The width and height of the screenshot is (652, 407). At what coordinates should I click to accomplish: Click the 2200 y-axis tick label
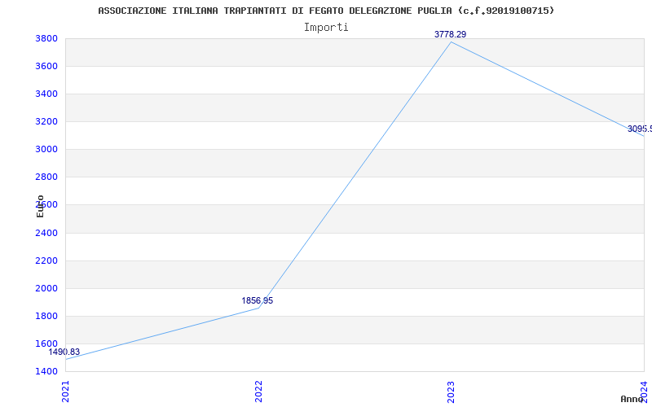[x=46, y=260]
